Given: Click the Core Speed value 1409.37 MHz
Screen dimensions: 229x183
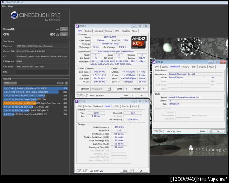Looking at the screenshot, I should [100, 72].
